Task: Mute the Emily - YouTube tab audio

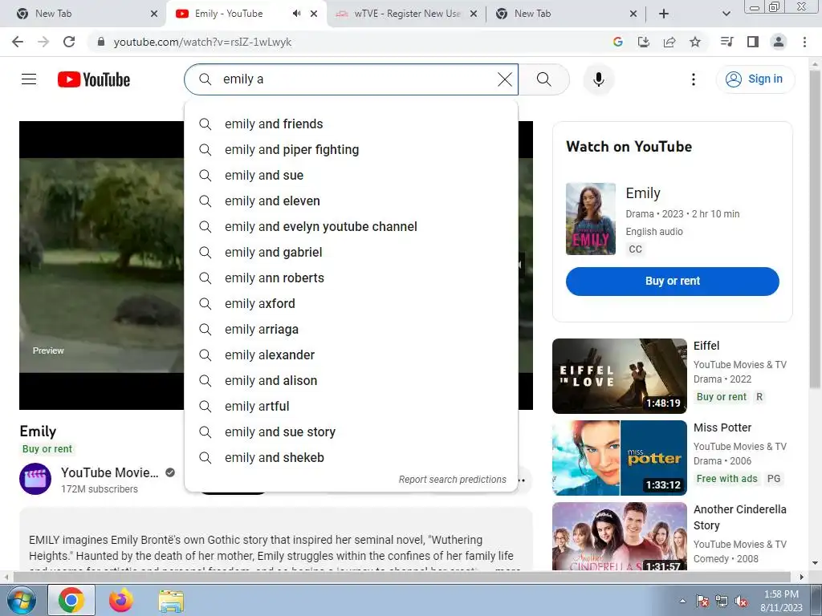Action: coord(297,14)
